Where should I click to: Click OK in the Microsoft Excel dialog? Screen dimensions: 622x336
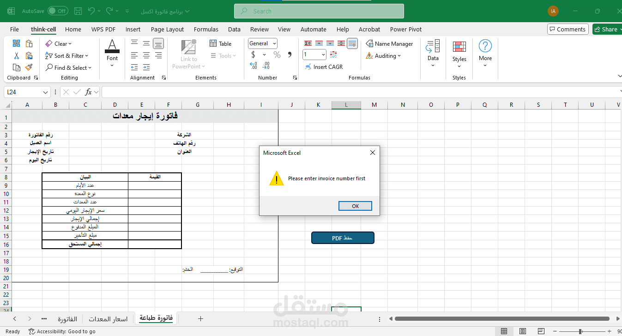[355, 206]
